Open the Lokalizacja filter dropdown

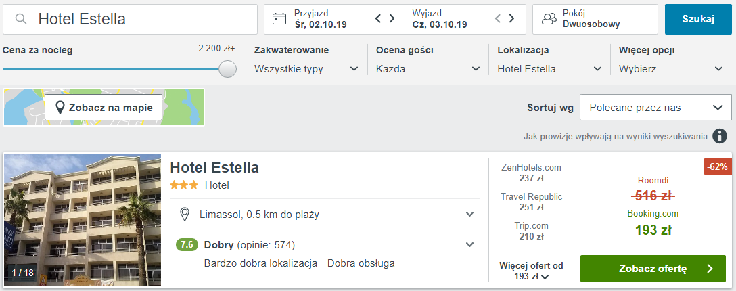click(550, 69)
